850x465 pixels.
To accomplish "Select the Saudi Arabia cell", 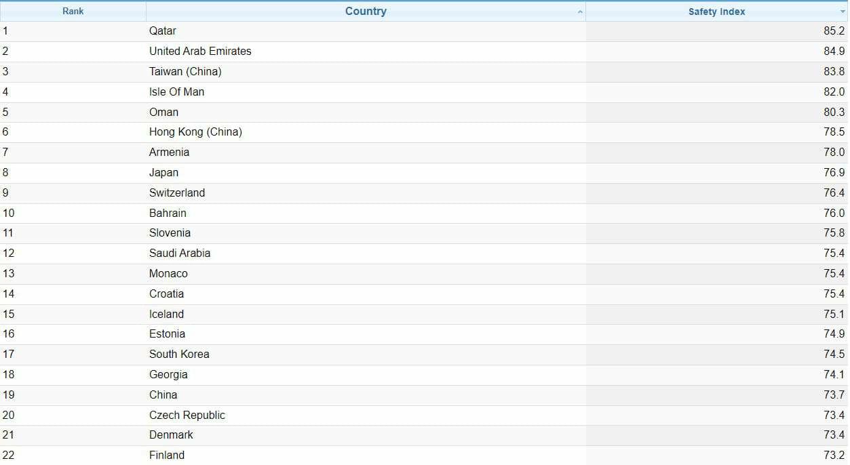I will click(366, 254).
